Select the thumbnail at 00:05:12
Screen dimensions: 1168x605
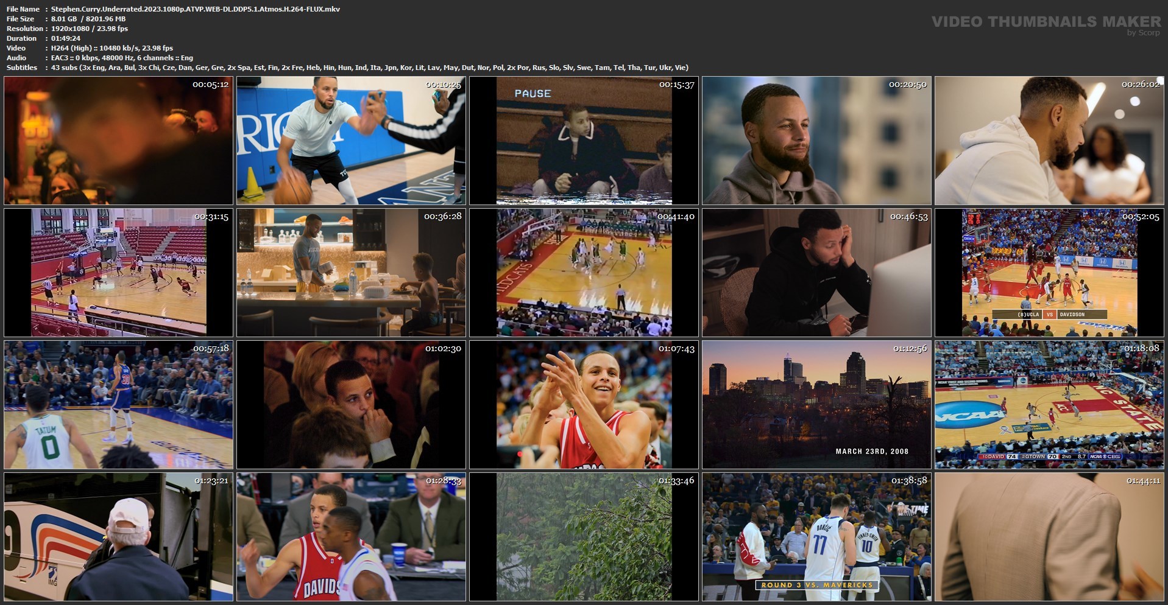coord(119,141)
